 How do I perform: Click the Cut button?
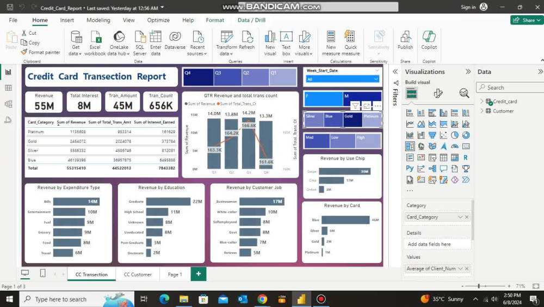pyautogui.click(x=29, y=33)
